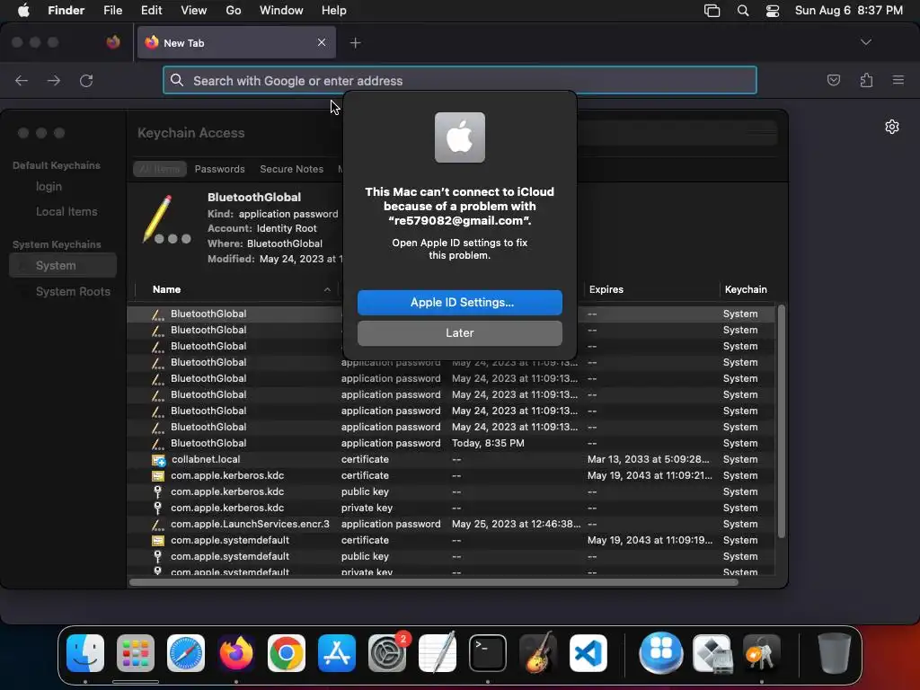Viewport: 920px width, 690px height.
Task: Select the login keychain
Action: click(49, 187)
